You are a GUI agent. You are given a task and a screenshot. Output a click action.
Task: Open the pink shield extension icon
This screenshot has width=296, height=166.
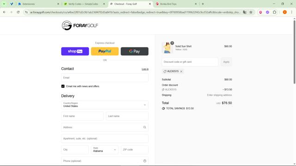click(x=260, y=12)
